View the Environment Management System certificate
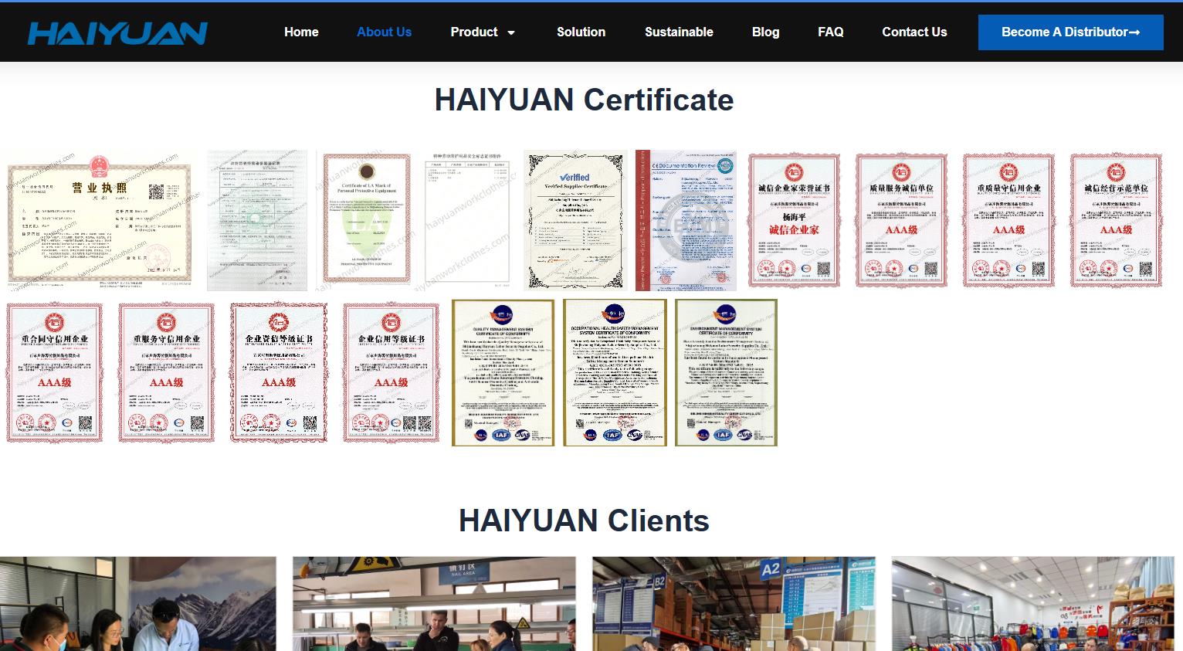 click(x=727, y=372)
